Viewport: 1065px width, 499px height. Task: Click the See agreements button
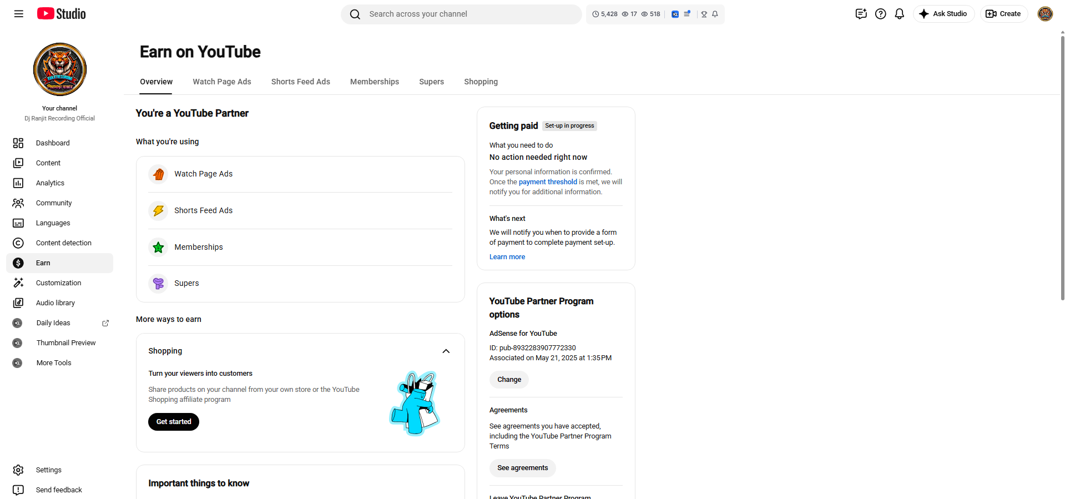[x=522, y=468]
